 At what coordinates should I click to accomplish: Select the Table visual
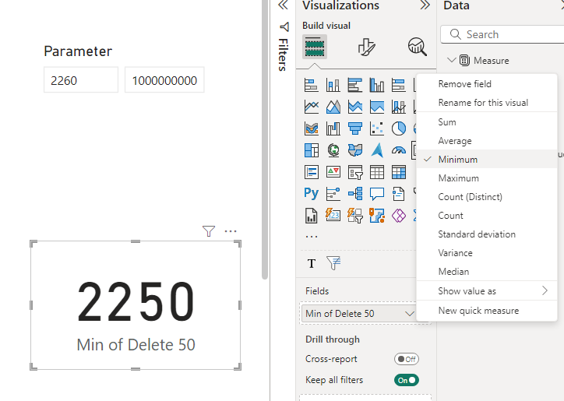coord(377,172)
